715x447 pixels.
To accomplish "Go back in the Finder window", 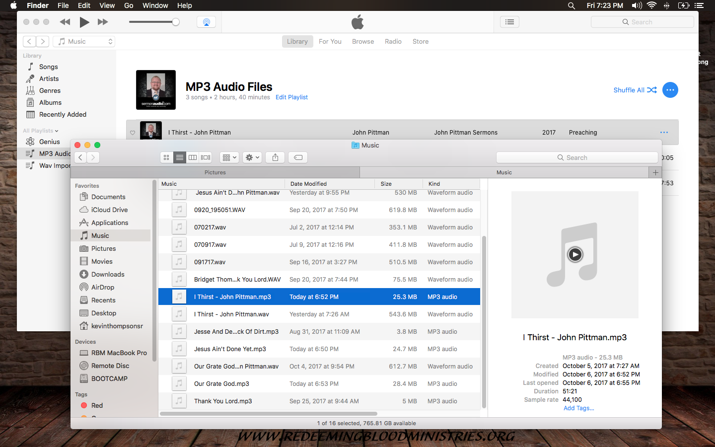I will coord(80,157).
